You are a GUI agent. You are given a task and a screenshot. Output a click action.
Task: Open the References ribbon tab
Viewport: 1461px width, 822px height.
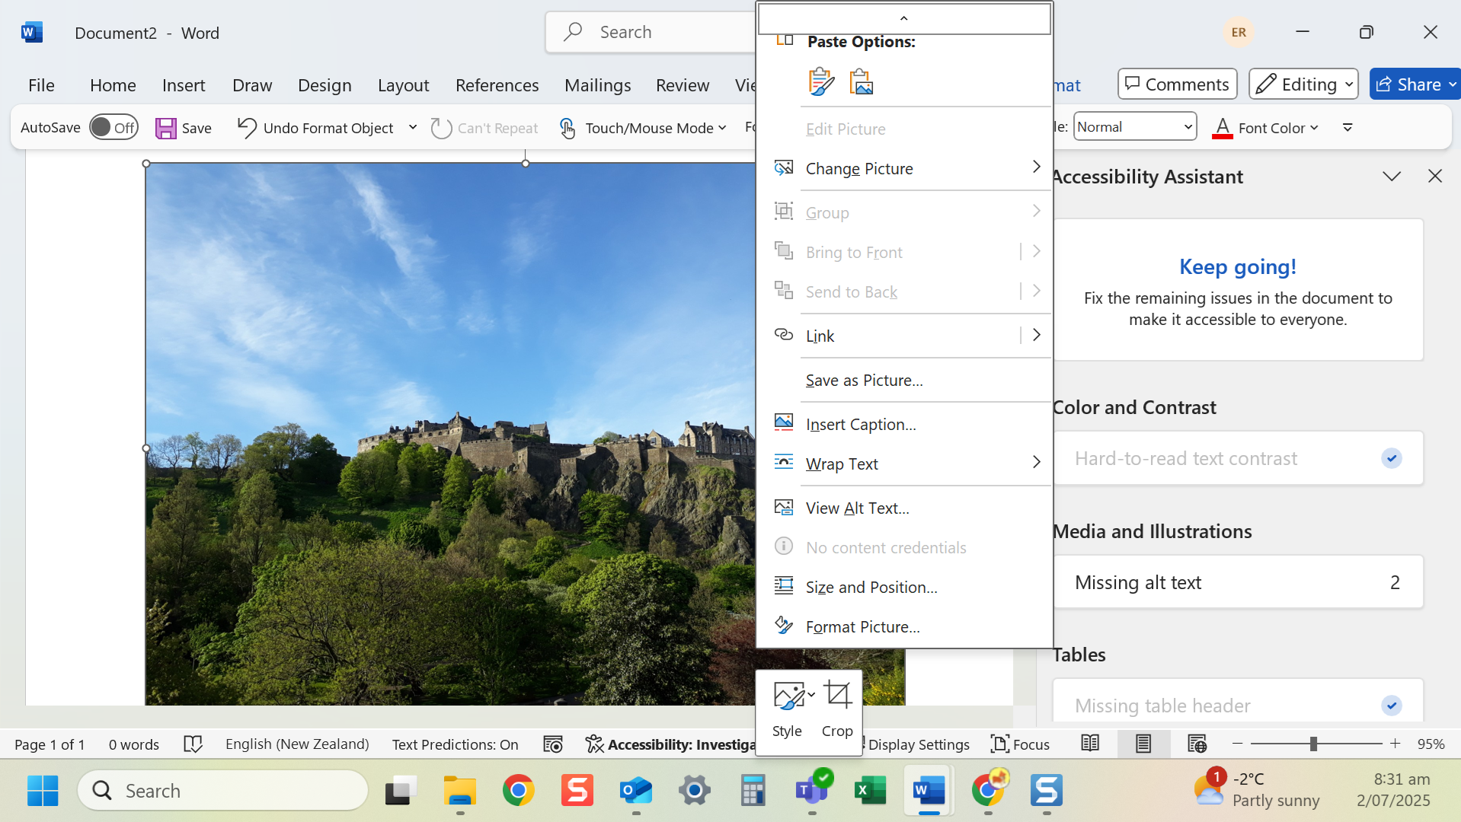point(497,84)
